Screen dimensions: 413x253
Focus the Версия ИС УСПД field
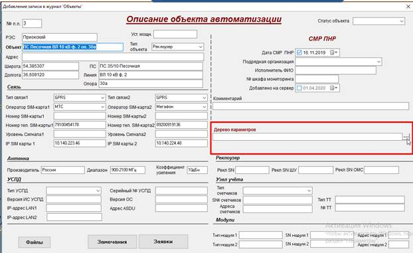pos(74,199)
